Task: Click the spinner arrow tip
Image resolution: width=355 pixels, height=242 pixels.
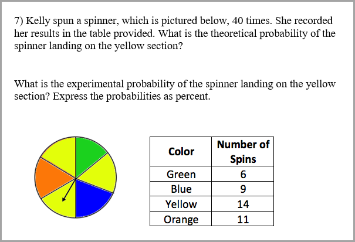Action: coord(63,199)
